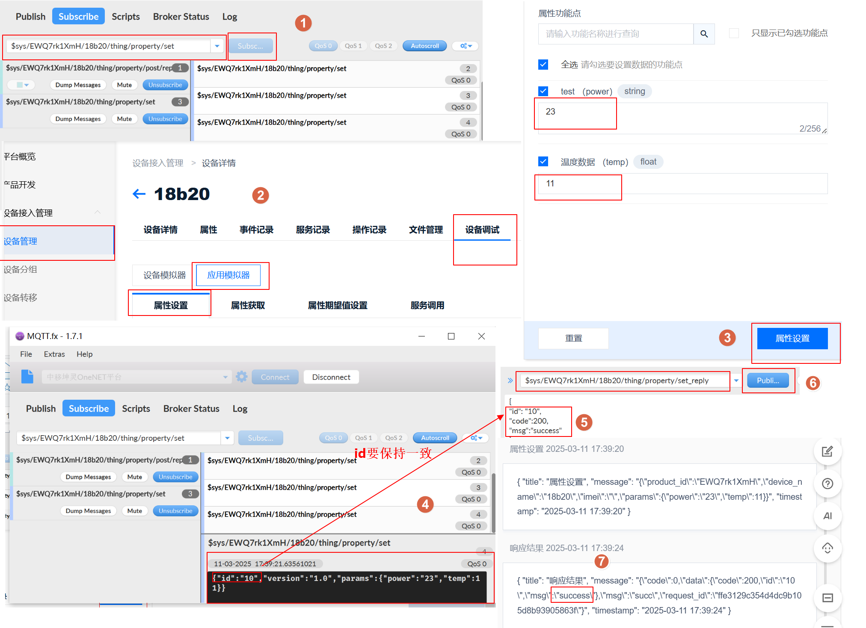Open topic dropdown in MQTT.fx subscribe field

tap(228, 438)
